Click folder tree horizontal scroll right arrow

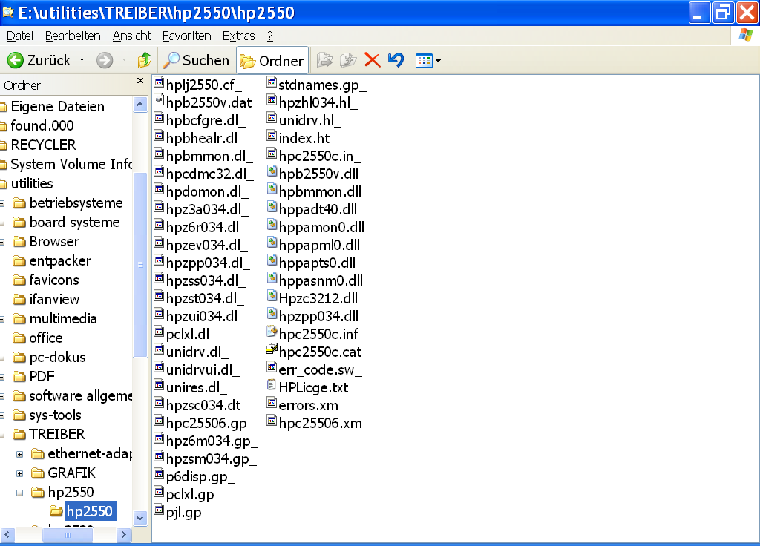pyautogui.click(x=124, y=534)
